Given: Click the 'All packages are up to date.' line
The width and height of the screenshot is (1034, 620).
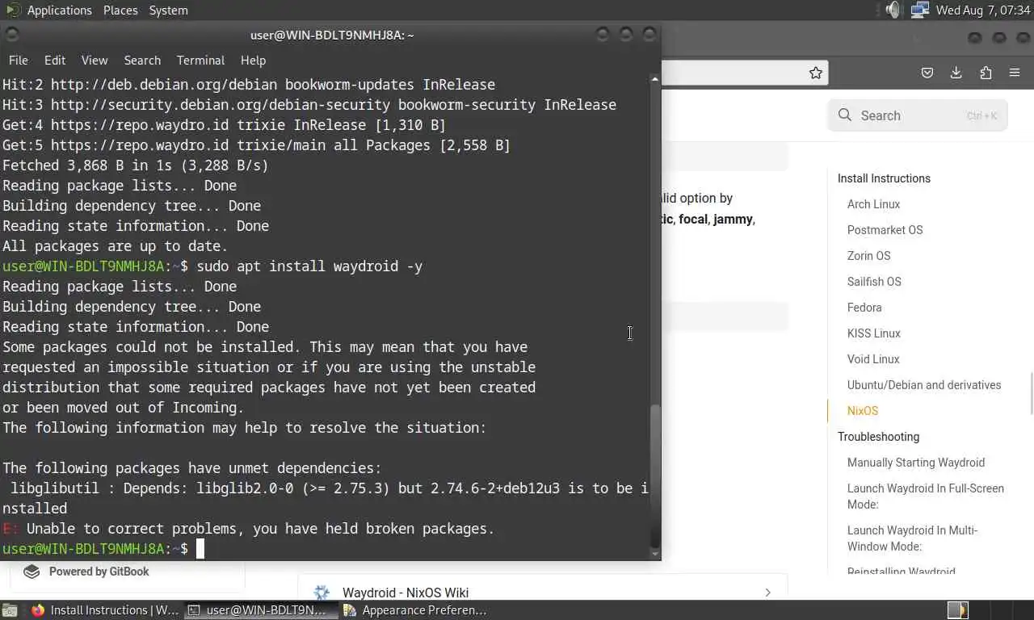Looking at the screenshot, I should 116,246.
